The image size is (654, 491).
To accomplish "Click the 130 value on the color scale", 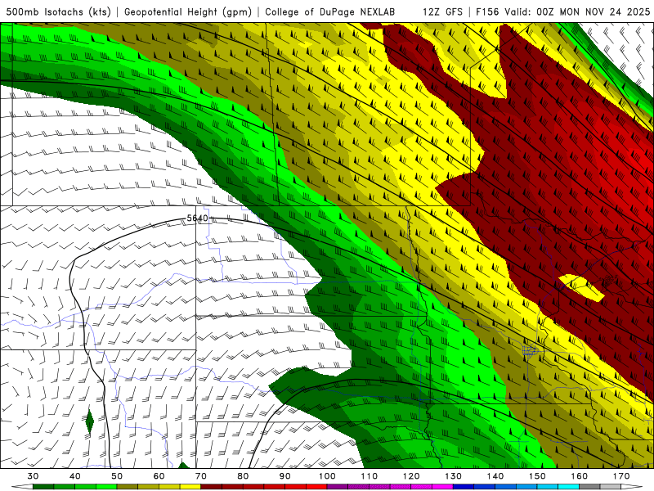I will (454, 476).
